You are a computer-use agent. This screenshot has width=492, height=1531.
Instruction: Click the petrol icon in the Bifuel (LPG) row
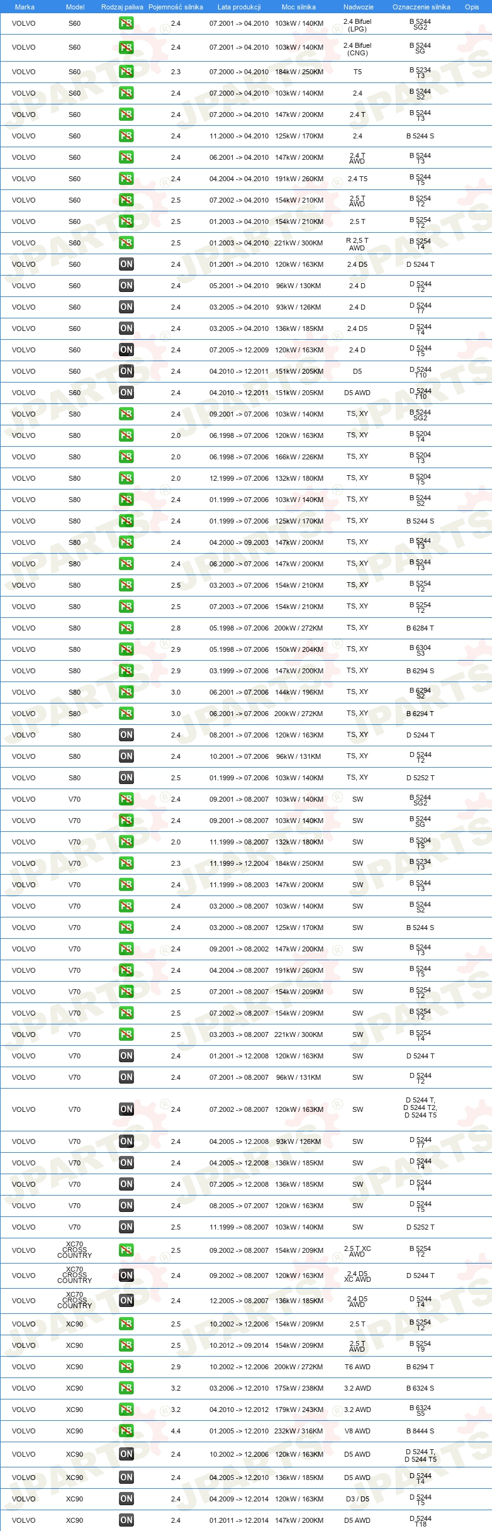(x=126, y=23)
